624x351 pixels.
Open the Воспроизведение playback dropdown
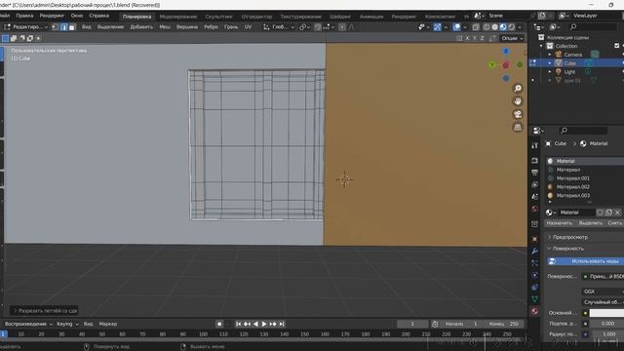click(28, 324)
